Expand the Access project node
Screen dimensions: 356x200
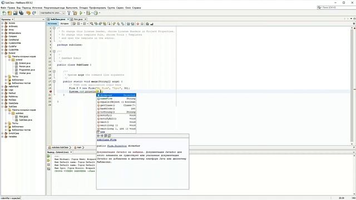(x=2, y=23)
